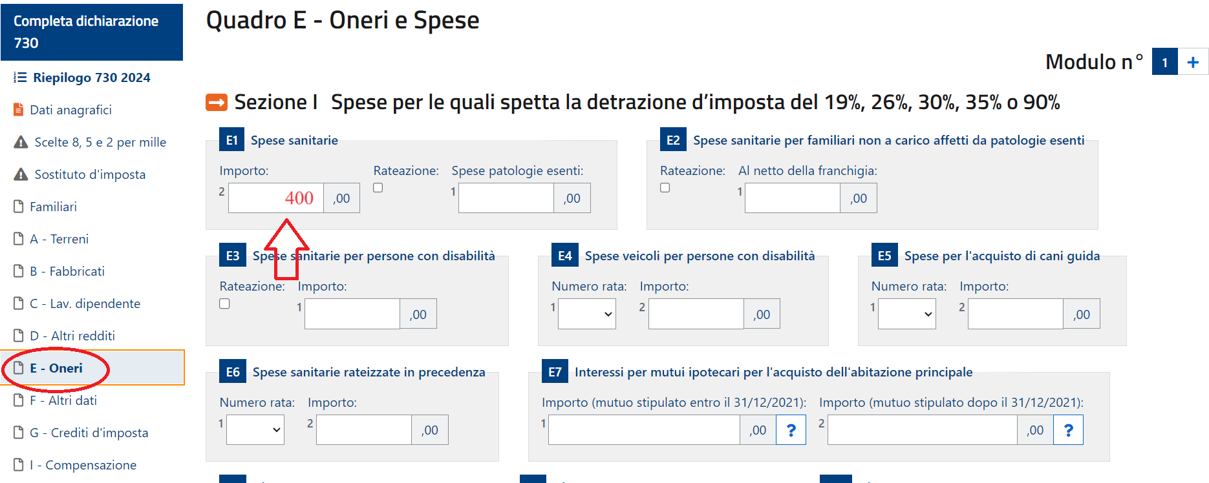Click the orange arrow Sezione I icon

coord(217,102)
